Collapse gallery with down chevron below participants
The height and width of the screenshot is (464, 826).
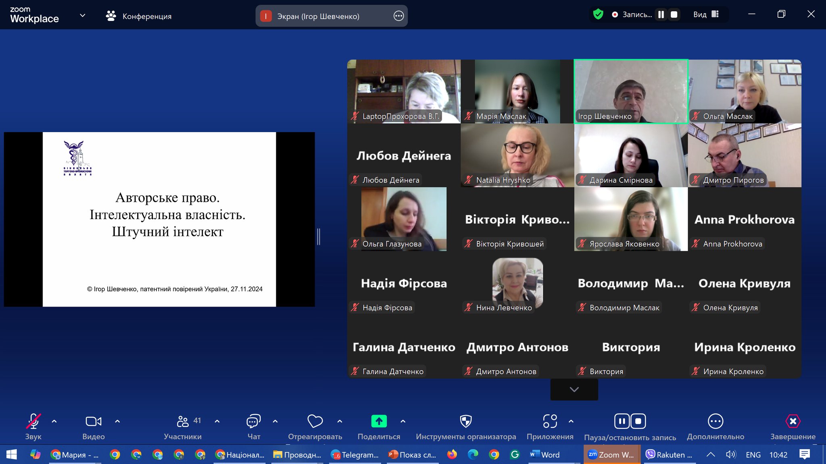click(574, 389)
